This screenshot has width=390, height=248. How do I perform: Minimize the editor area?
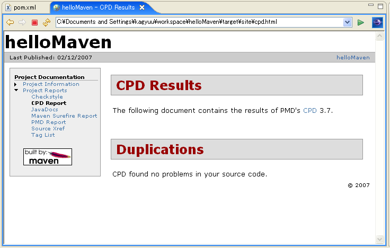point(371,5)
